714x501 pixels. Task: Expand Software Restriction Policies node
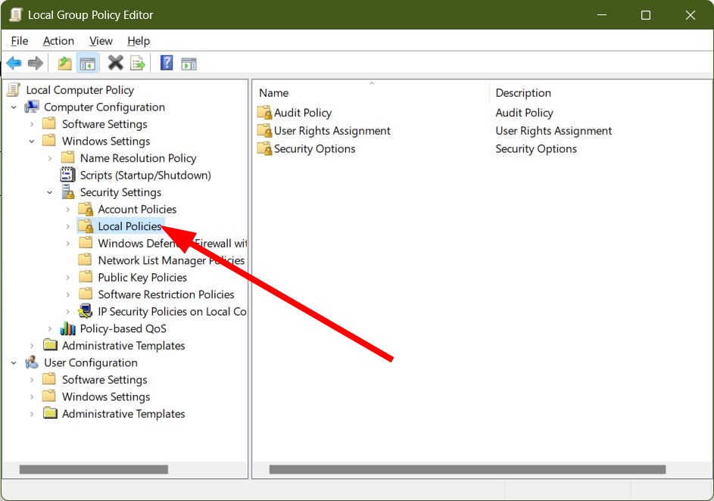tap(67, 294)
